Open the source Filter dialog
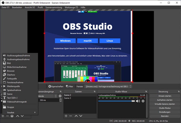The image size is (181, 123). [x=69, y=86]
